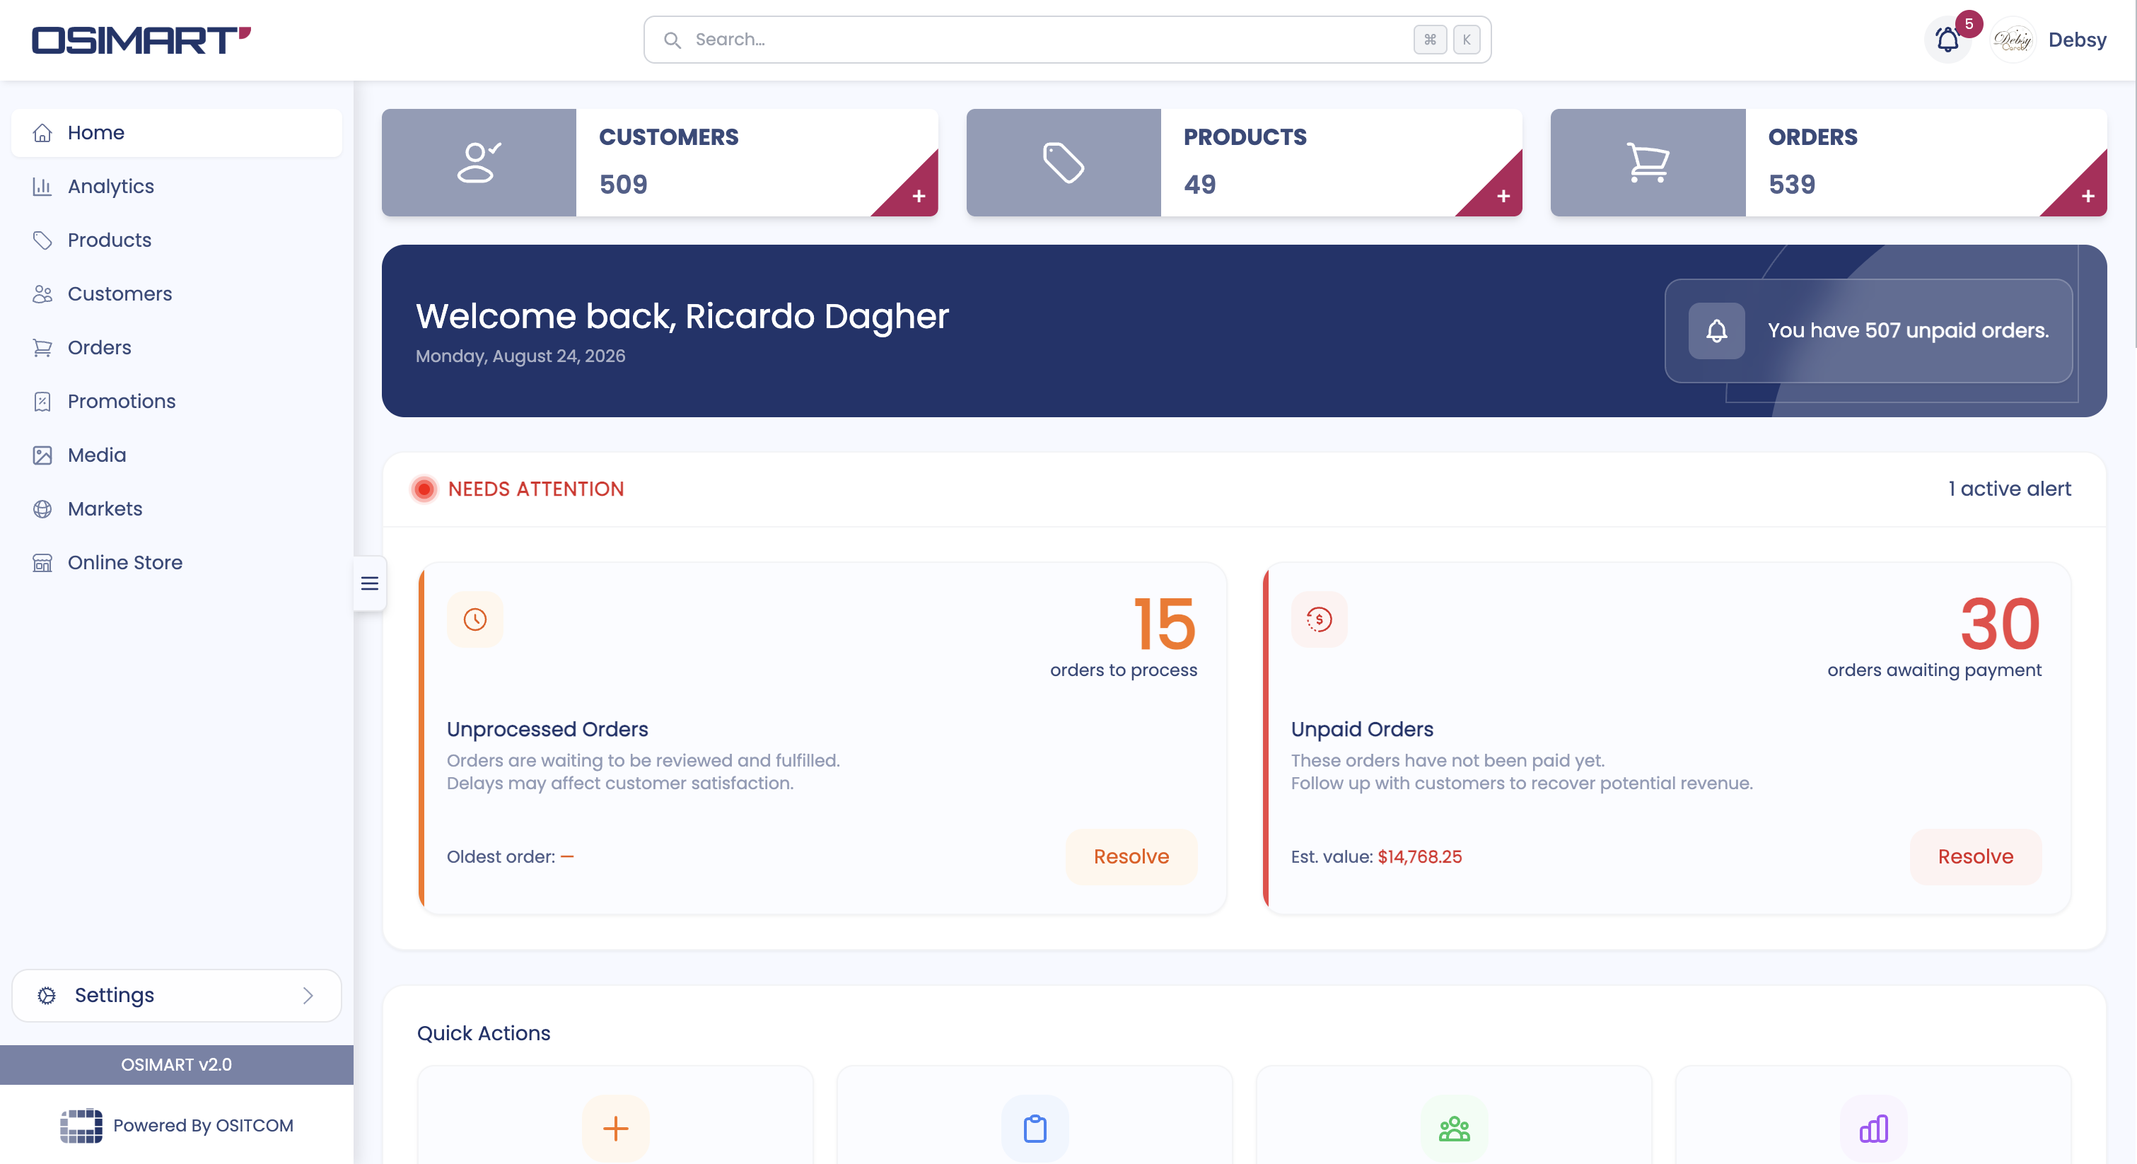Image resolution: width=2137 pixels, height=1164 pixels.
Task: Open Orders in sidebar
Action: click(177, 348)
